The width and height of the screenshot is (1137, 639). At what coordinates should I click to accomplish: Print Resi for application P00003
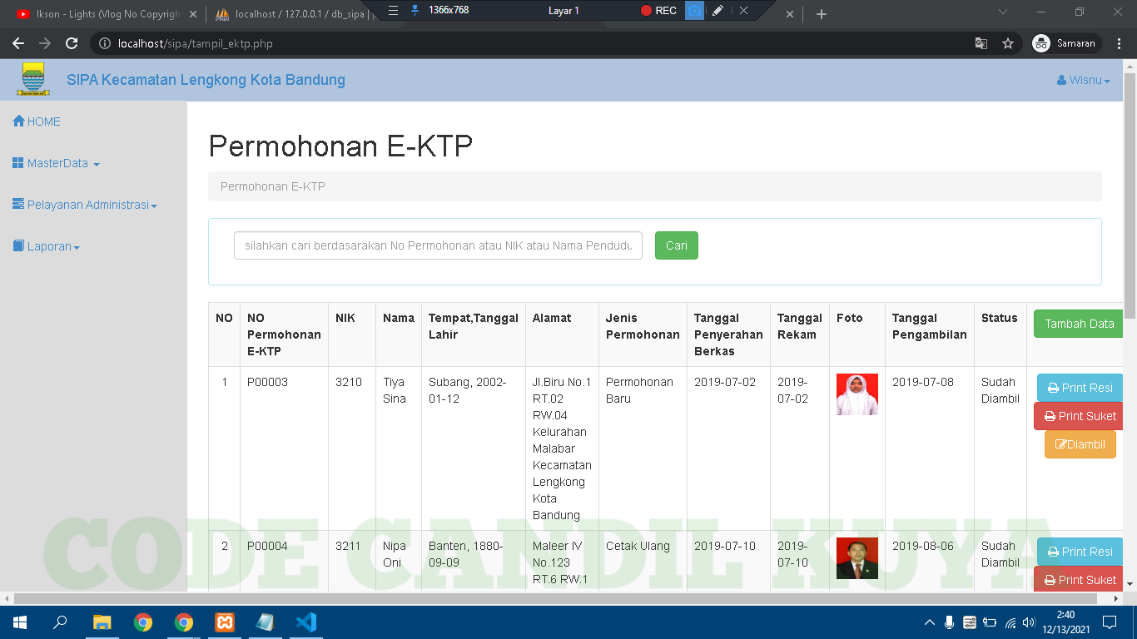(1080, 388)
